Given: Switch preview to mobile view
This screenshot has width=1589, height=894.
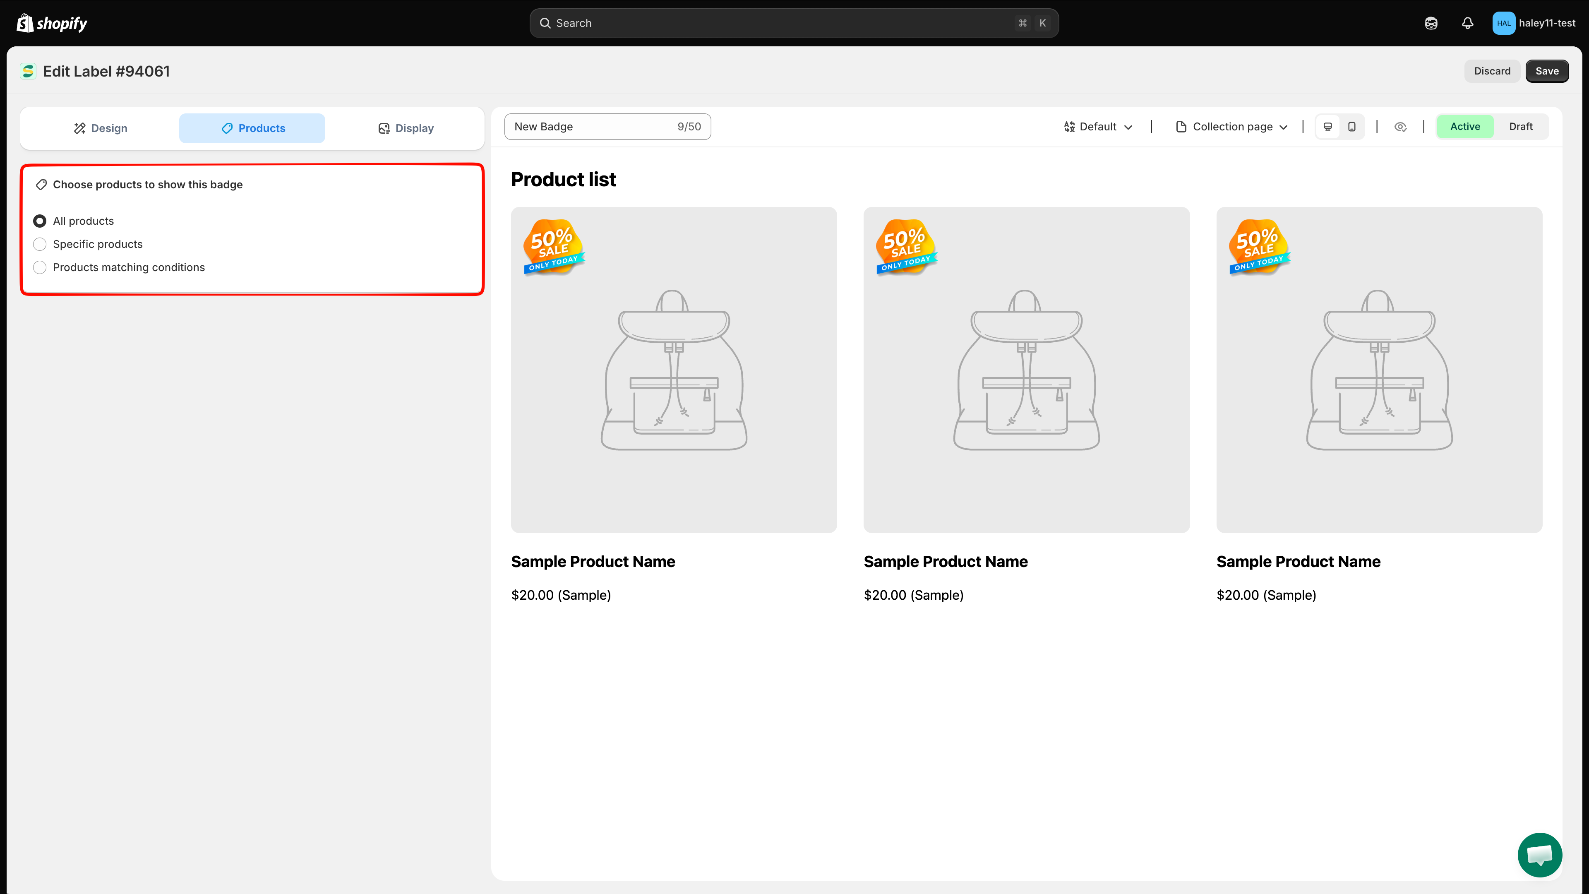Looking at the screenshot, I should 1351,127.
